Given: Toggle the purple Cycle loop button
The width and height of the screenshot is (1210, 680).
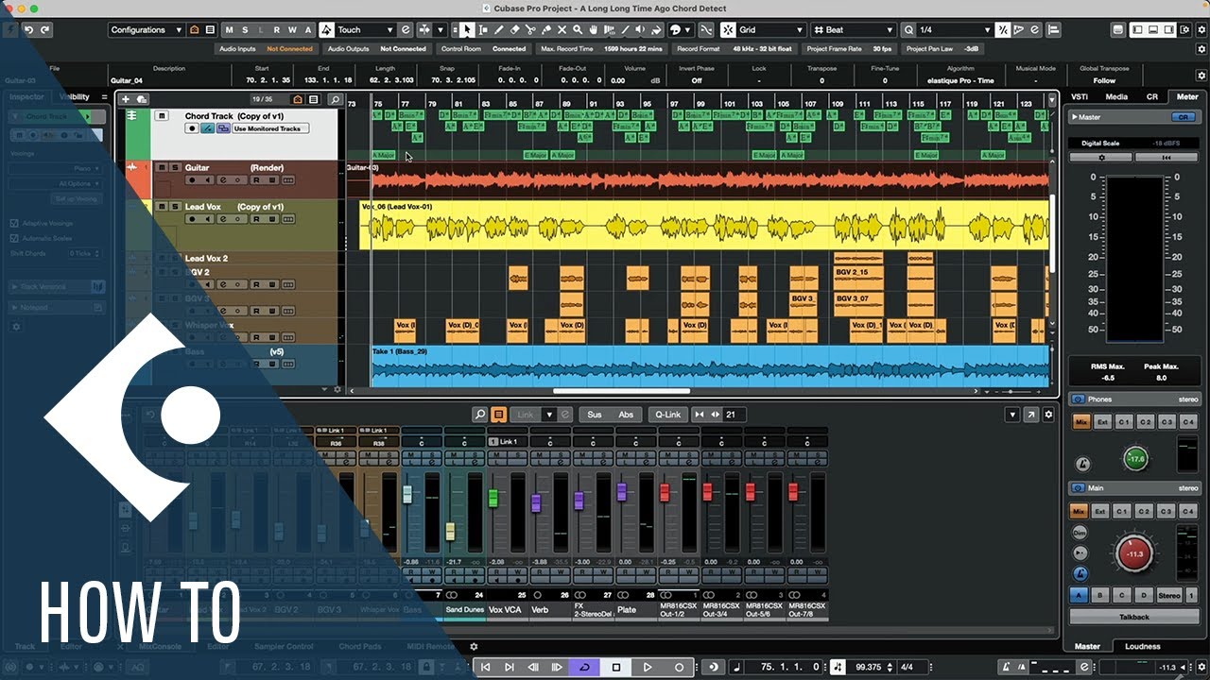Looking at the screenshot, I should [584, 667].
